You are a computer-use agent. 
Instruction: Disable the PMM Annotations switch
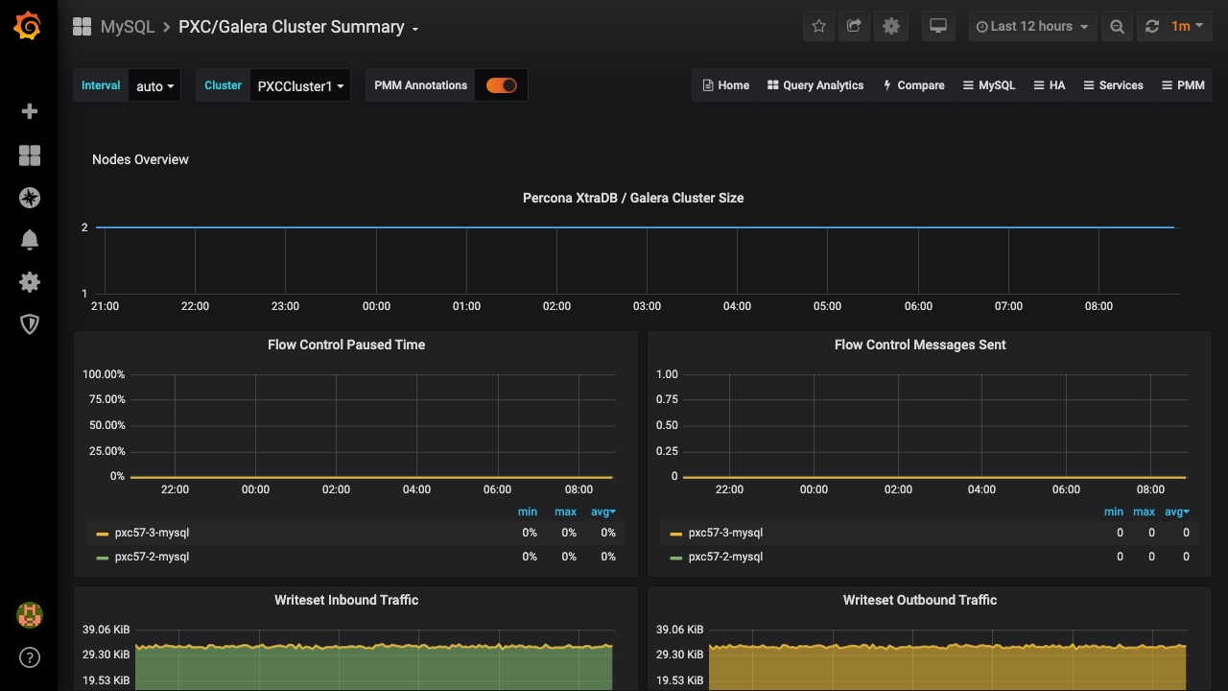(501, 85)
